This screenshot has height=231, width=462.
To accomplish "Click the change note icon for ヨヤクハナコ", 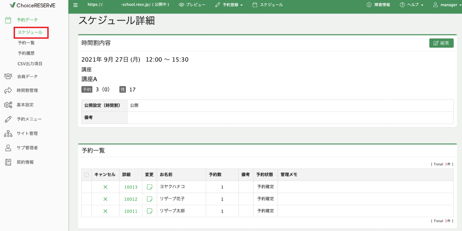I will click(x=149, y=187).
